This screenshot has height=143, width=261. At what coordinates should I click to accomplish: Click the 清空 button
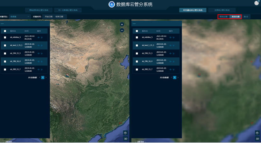(246, 16)
